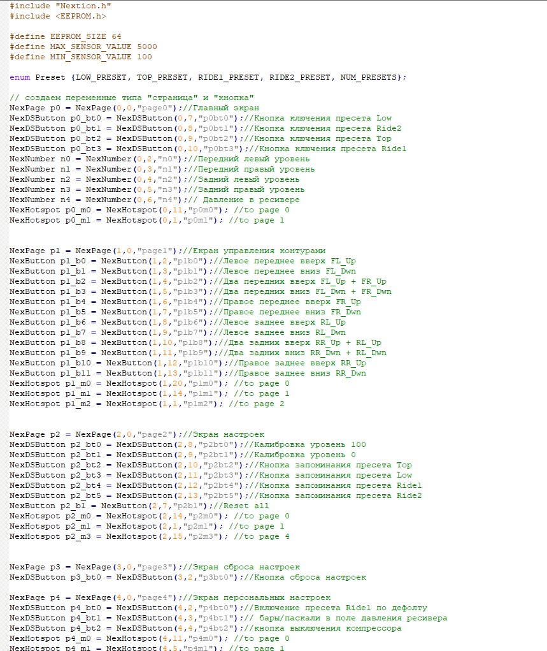The image size is (547, 651).
Task: Click the 'NexPage p2' declaration line
Action: 137,434
